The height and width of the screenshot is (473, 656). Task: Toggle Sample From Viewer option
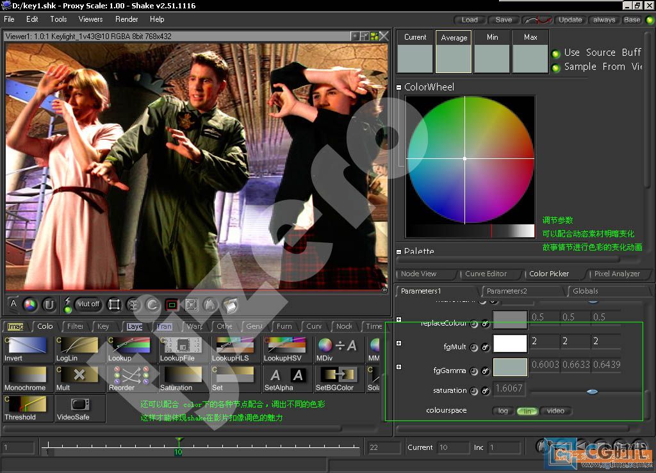[x=555, y=68]
